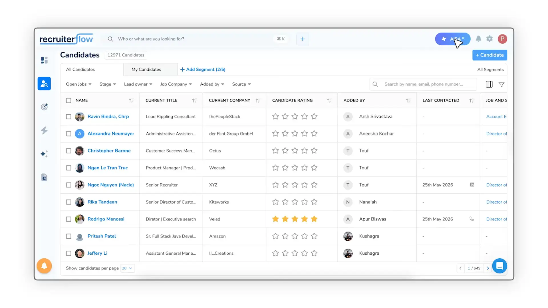Screen dimensions: 548x308
Task: Open the sparkle AI icon in sidebar
Action: pos(44,154)
